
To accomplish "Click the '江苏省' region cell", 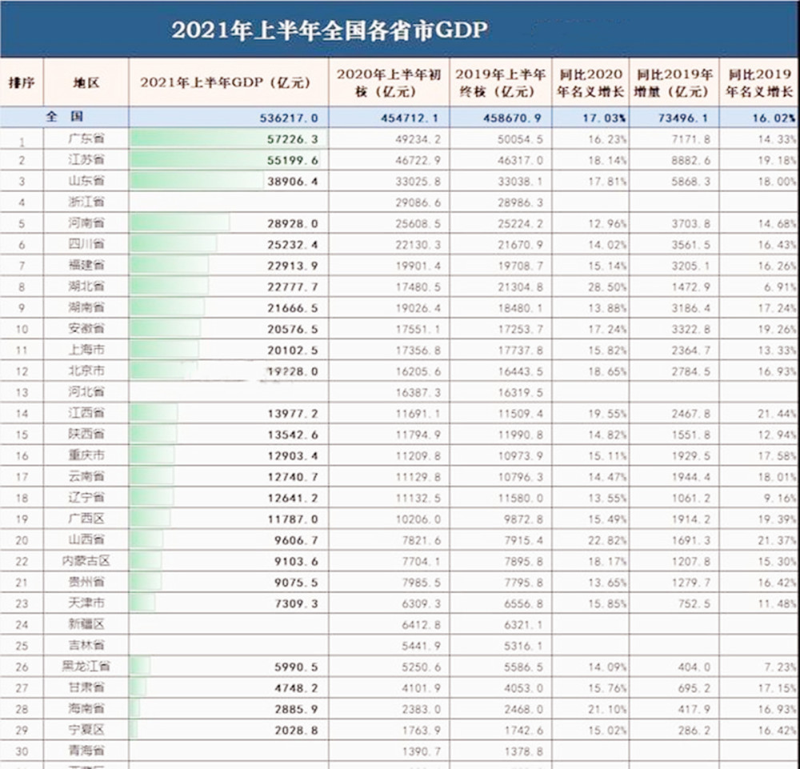I will click(86, 160).
